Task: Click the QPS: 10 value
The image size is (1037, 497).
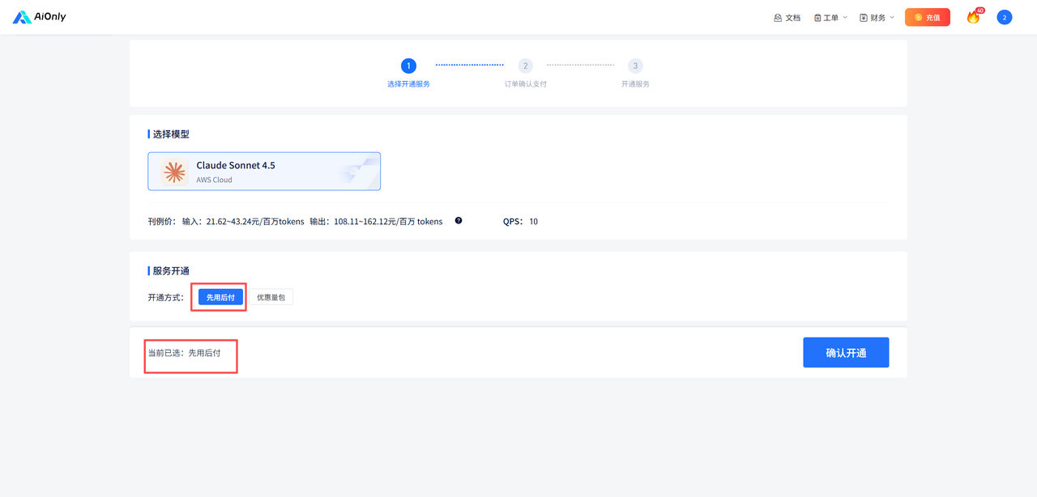Action: [x=520, y=221]
